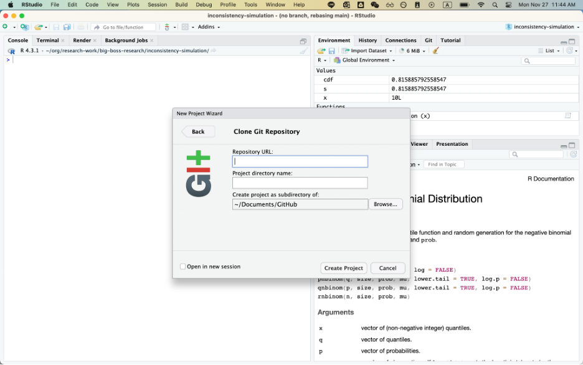Click the Save all documents icon

(x=67, y=27)
